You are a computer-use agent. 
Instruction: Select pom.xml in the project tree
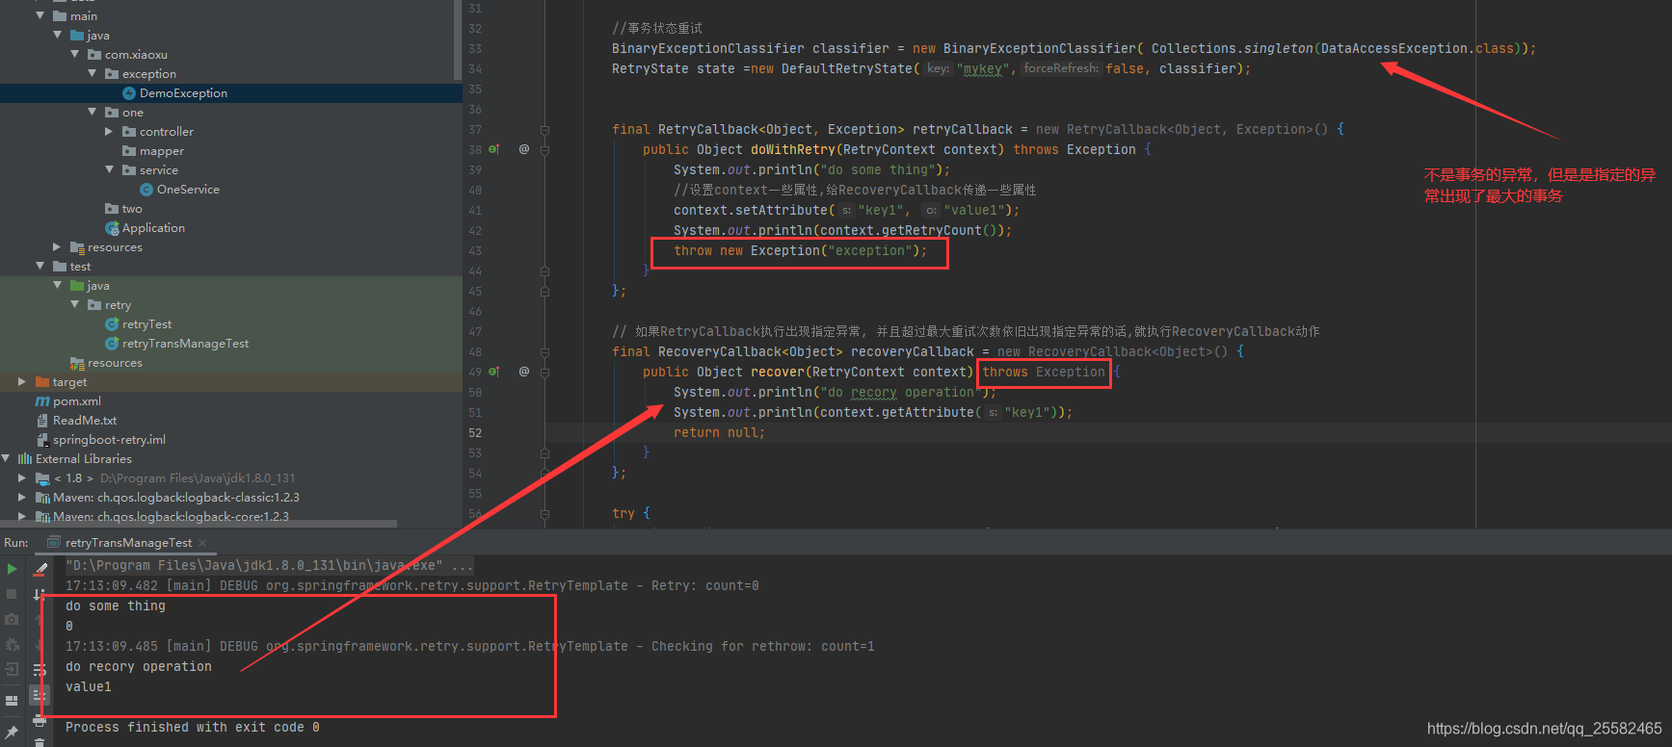(76, 401)
